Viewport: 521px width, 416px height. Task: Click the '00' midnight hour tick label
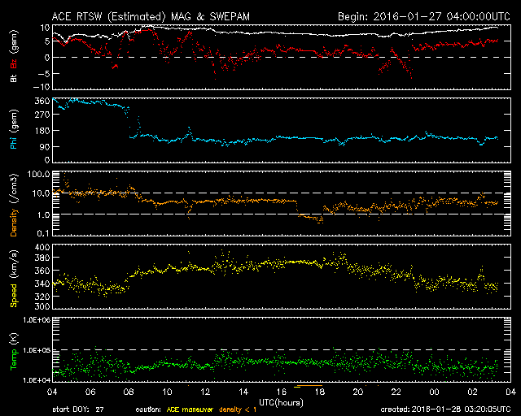coord(434,392)
